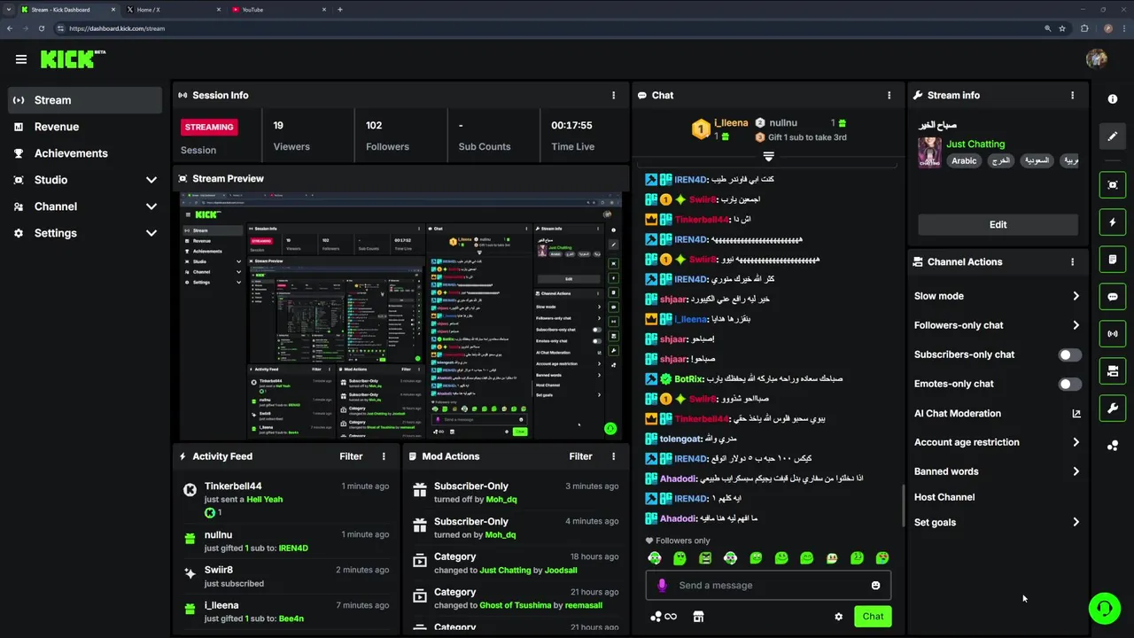Open Channel Actions three-dot options
Viewport: 1134px width, 638px height.
point(1072,262)
